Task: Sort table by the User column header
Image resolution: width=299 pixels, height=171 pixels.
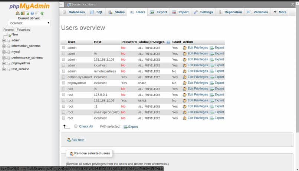Action: point(71,42)
